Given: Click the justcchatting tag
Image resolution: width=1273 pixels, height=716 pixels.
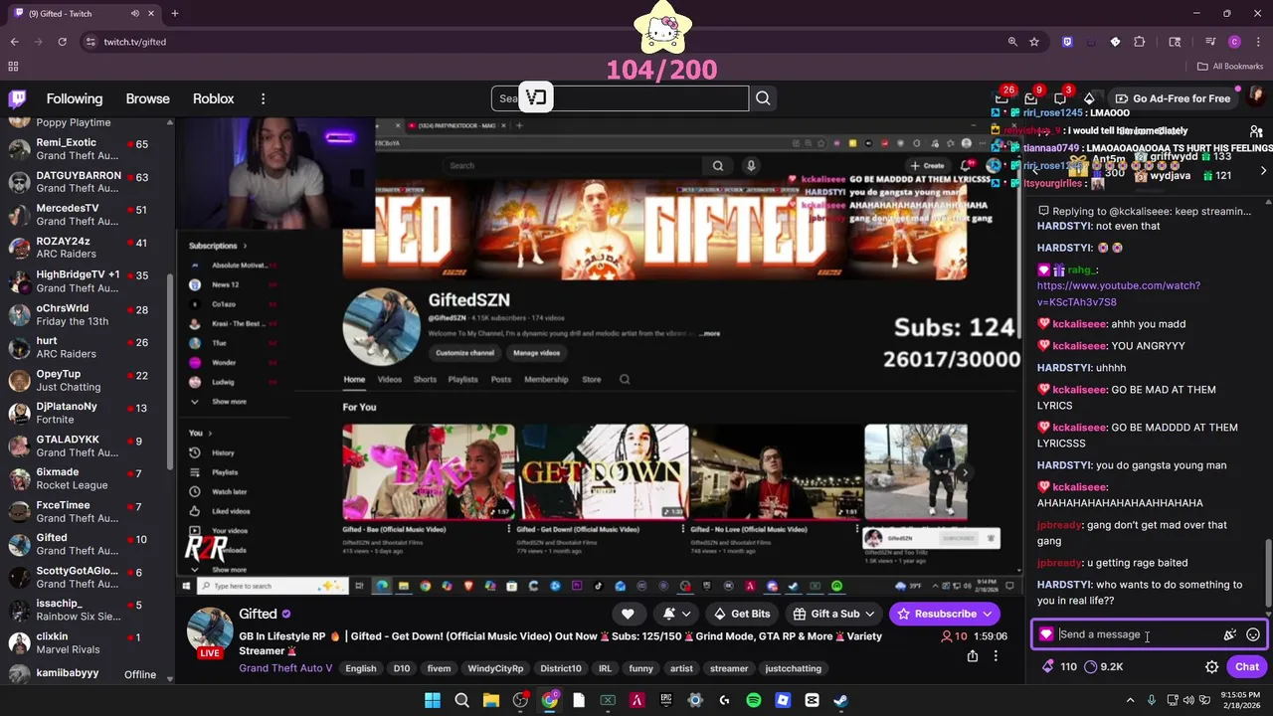Looking at the screenshot, I should (793, 668).
